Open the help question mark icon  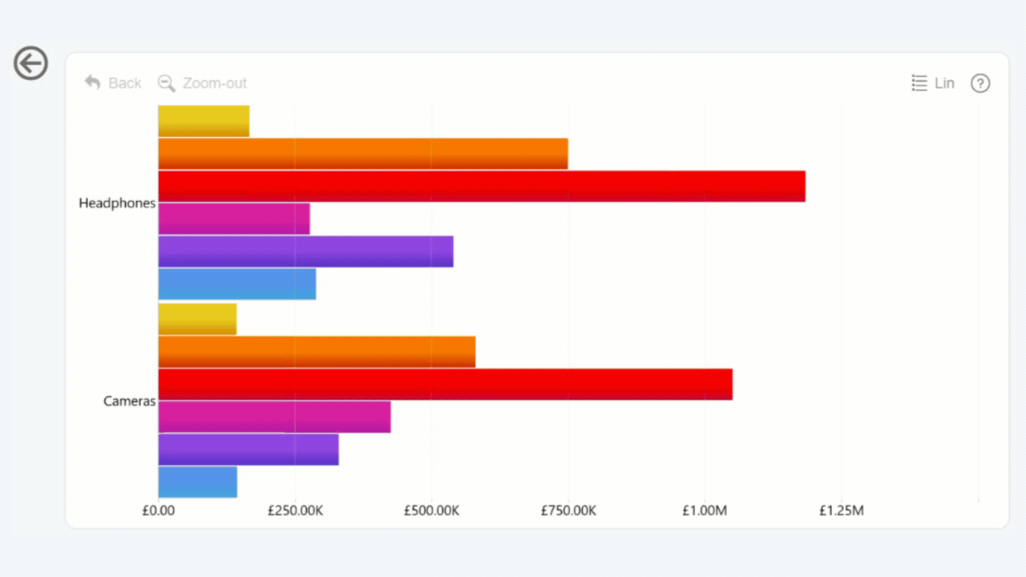coord(980,83)
